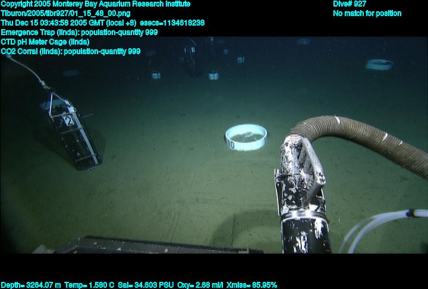428x289 pixels.
Task: Click the Temp= 1.580 C reading
Action: [x=89, y=285]
